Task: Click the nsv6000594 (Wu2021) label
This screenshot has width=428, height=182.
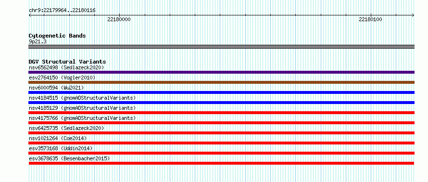Action: (56, 88)
